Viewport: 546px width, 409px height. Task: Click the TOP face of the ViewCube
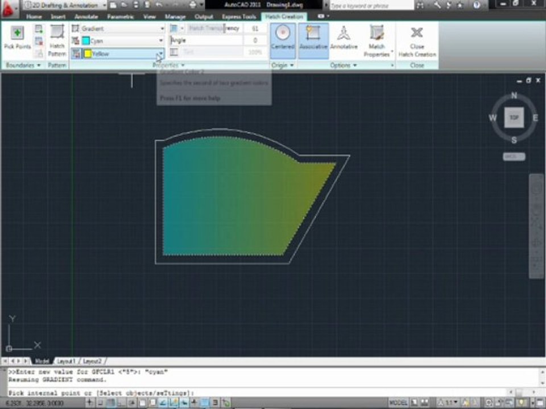514,118
